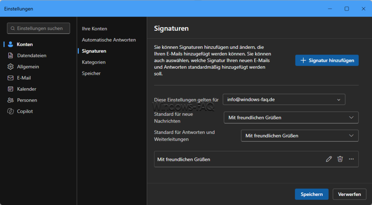372x205 pixels.
Task: Click the search magnifier icon
Action: click(x=13, y=28)
